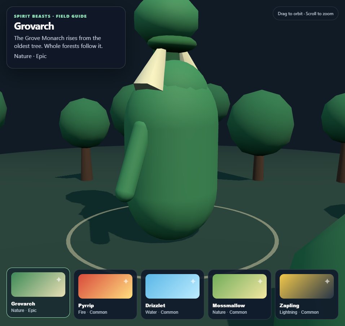The height and width of the screenshot is (326, 345).
Task: Select the Pyrrip beast card
Action: pyautogui.click(x=105, y=294)
